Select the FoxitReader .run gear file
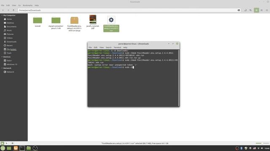 tap(111, 24)
